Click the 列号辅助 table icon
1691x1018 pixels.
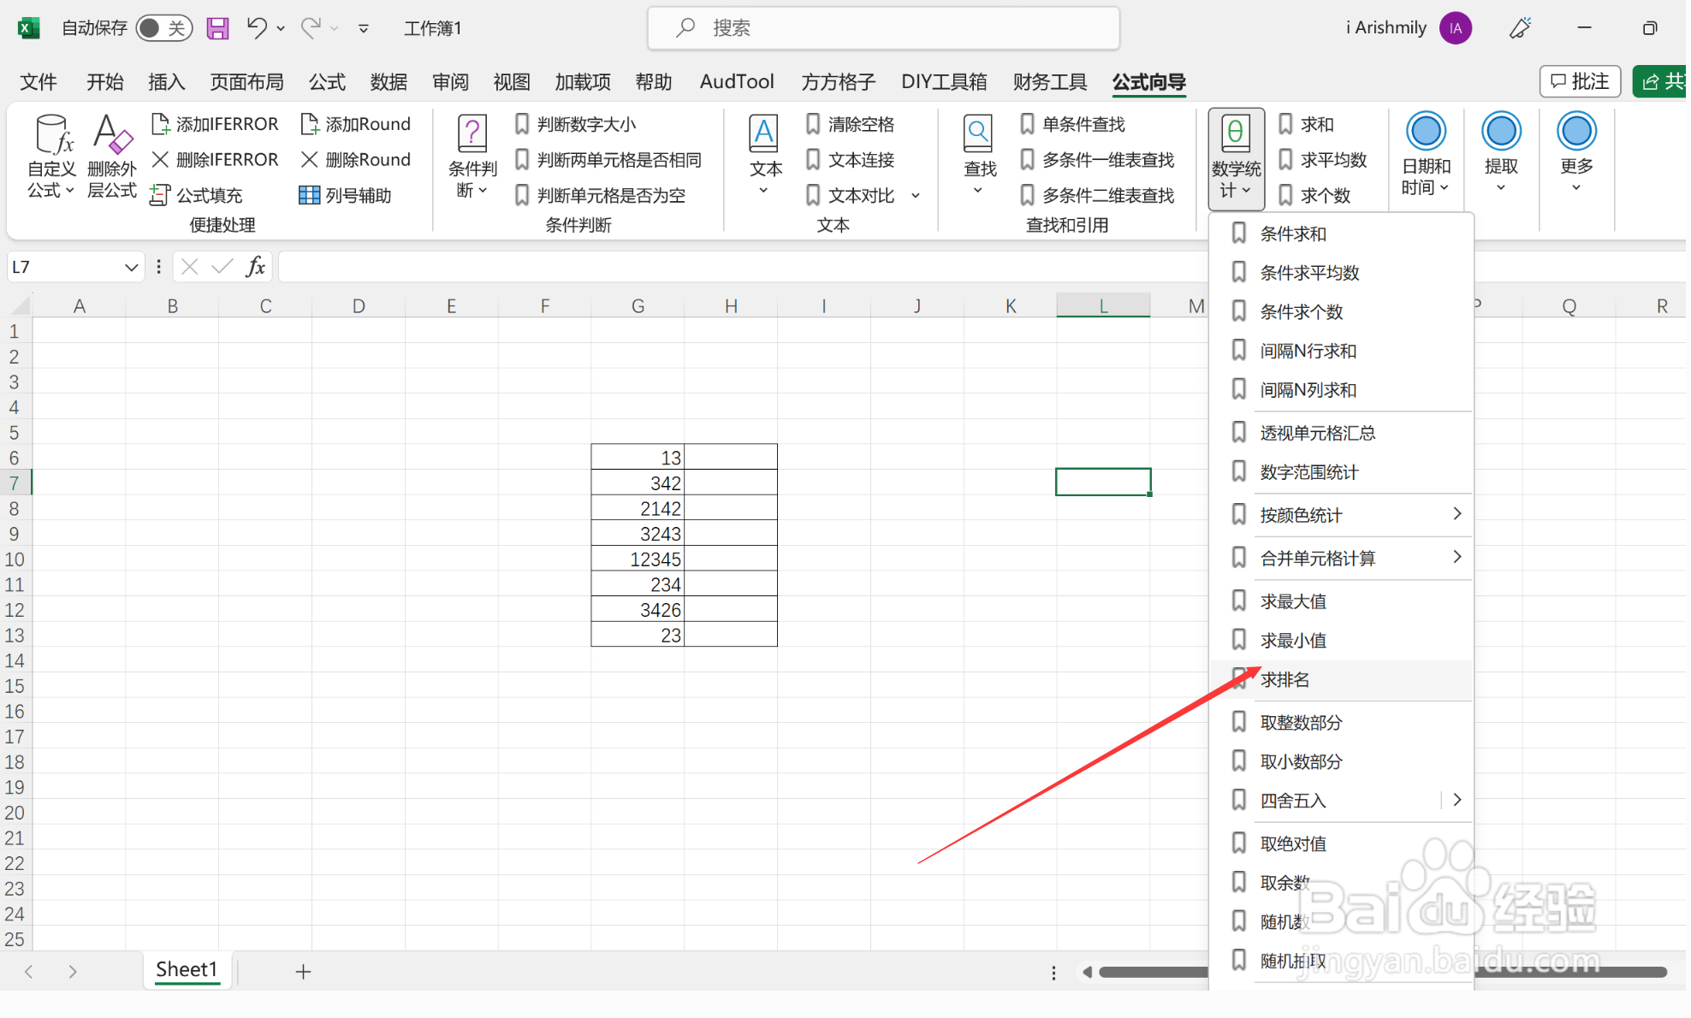[x=309, y=195]
